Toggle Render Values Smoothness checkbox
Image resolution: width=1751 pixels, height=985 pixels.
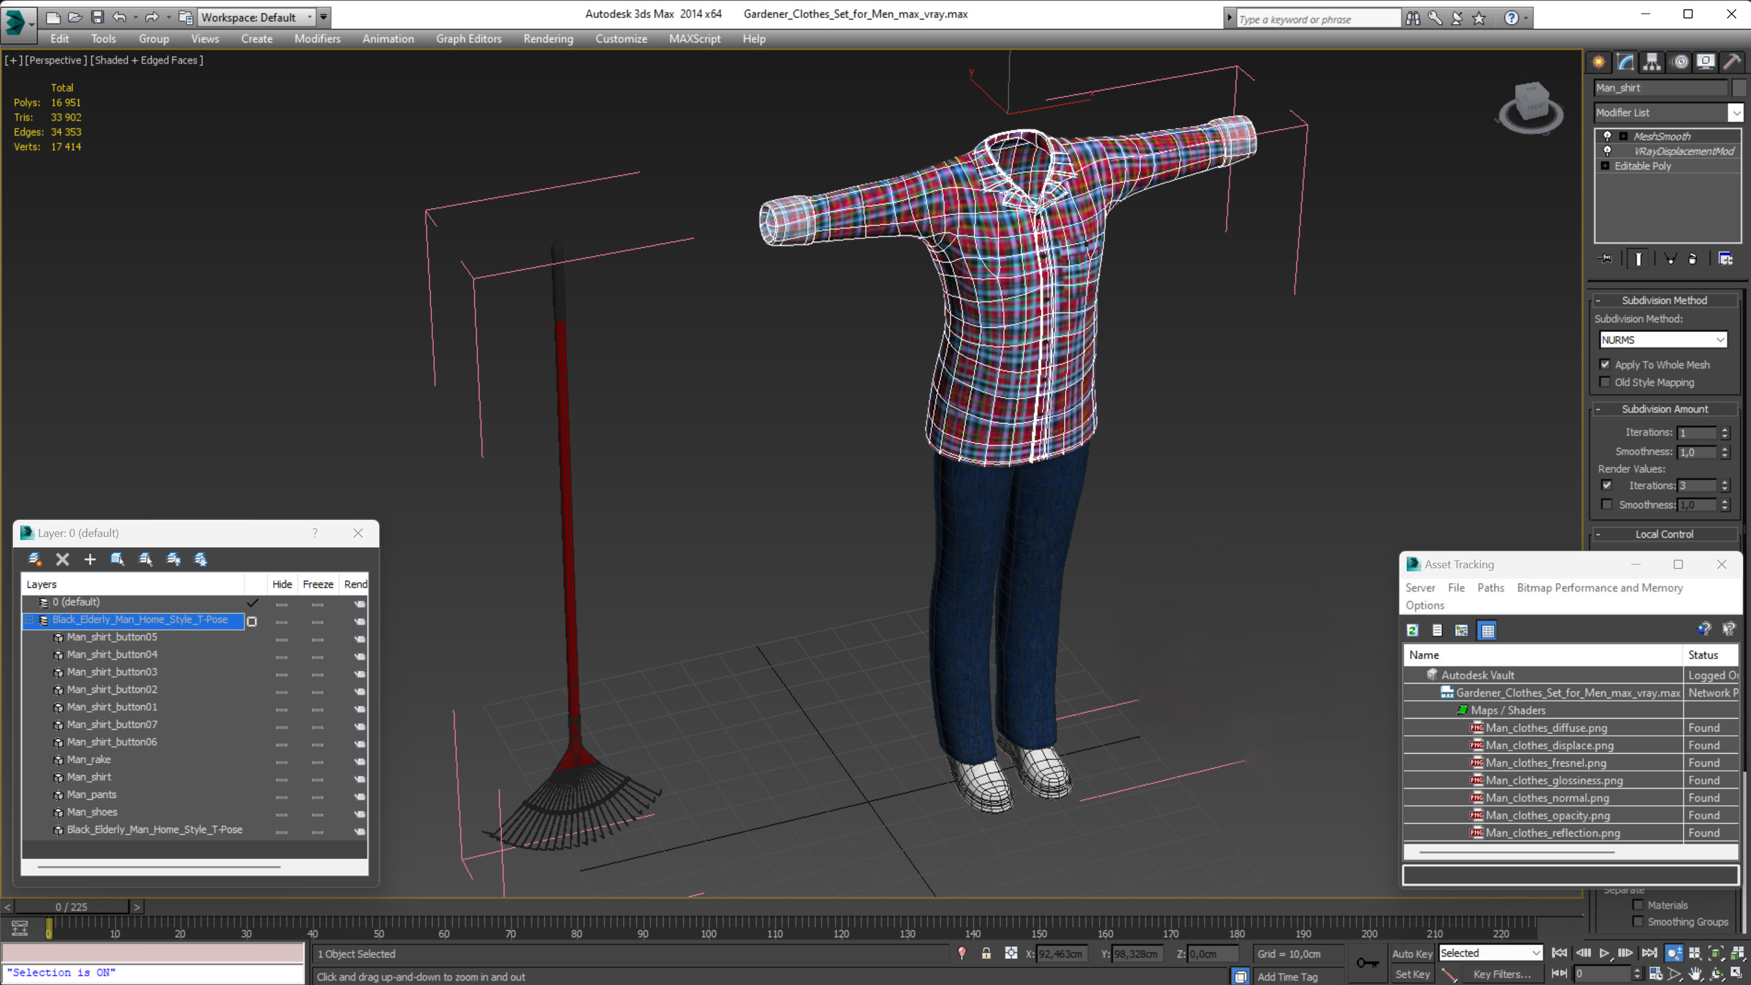pyautogui.click(x=1606, y=504)
